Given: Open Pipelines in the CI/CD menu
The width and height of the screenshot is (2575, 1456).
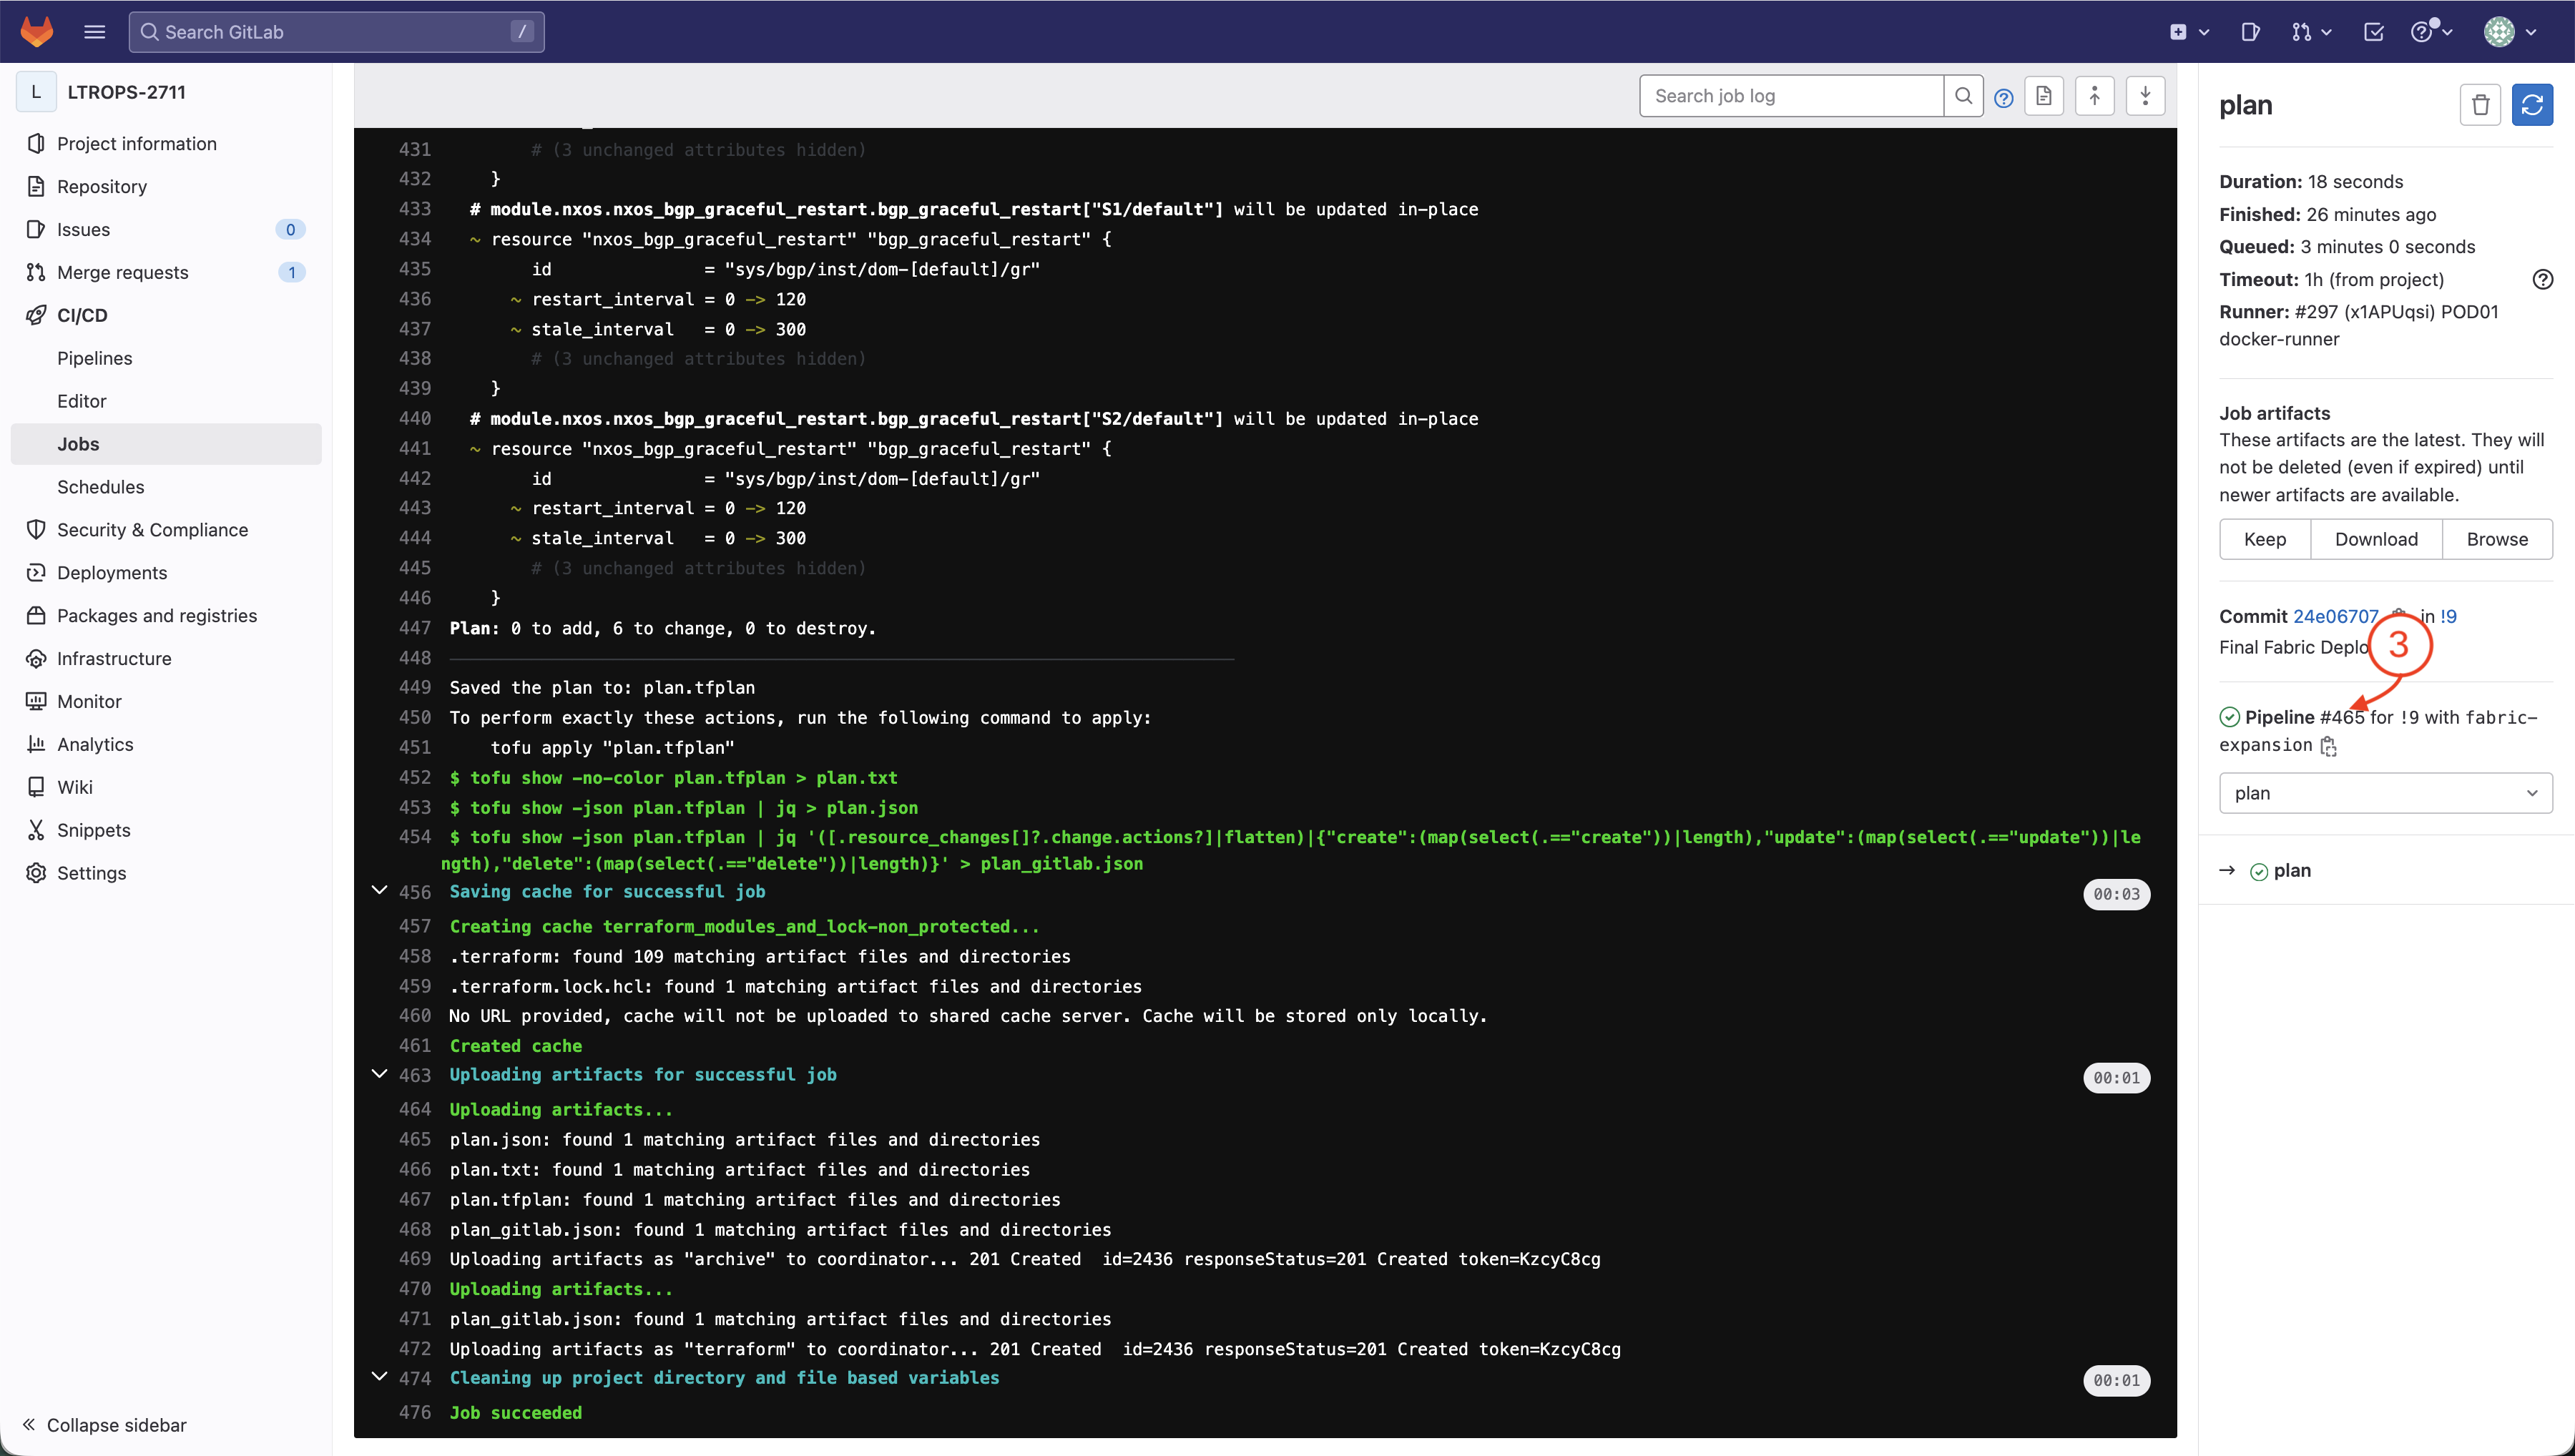Looking at the screenshot, I should point(94,358).
